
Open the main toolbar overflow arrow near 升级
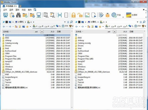123,17
